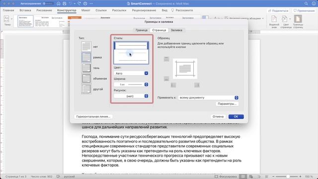318x179 pixels.
Task: Expand the Темы dropdown arrow
Action: pyautogui.click(x=11, y=19)
